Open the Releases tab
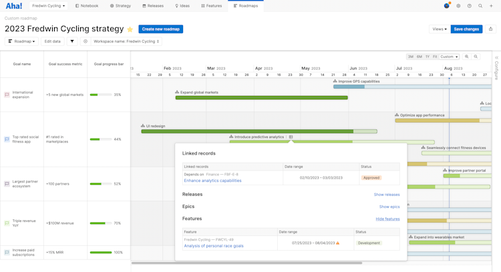 point(153,6)
